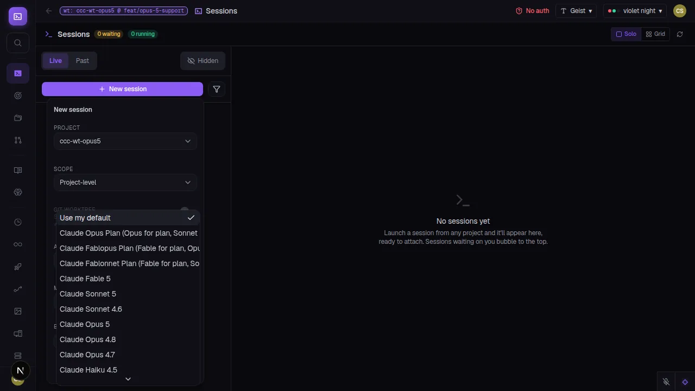Open the session filter funnel icon
The width and height of the screenshot is (695, 391).
(217, 89)
